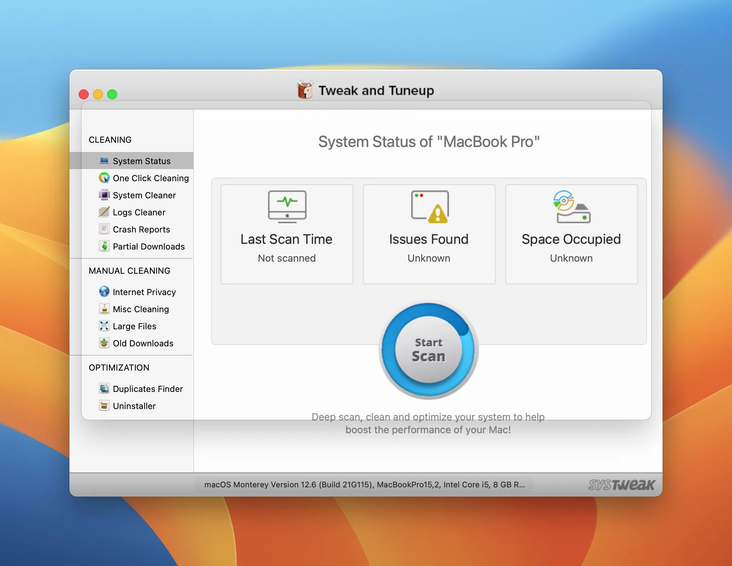Click the Partial Downloads arrow icon
732x566 pixels.
click(104, 246)
